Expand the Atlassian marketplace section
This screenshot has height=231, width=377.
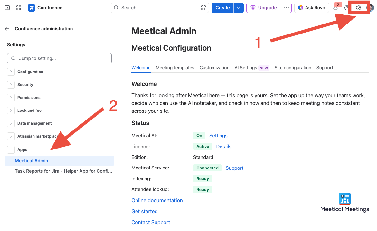(11, 136)
